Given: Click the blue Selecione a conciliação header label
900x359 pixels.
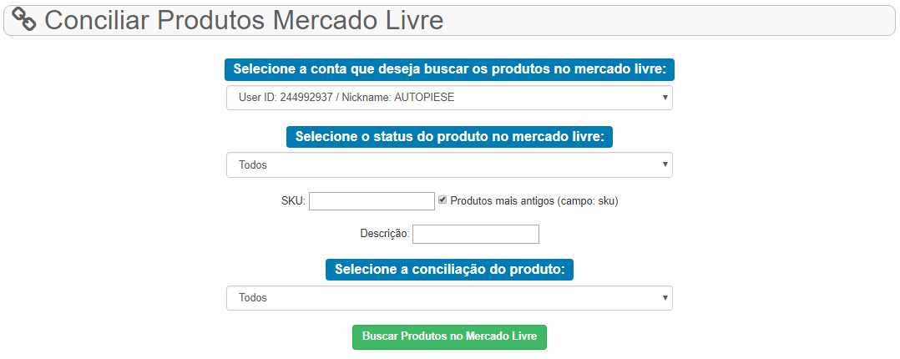Looking at the screenshot, I should point(449,270).
